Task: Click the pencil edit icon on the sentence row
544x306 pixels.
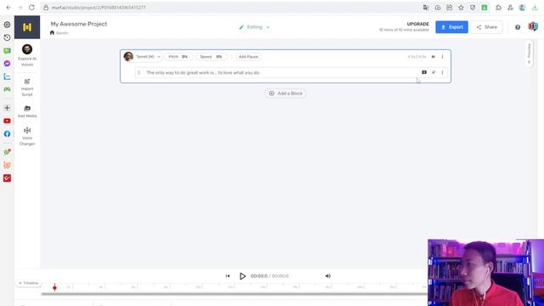Action: (433, 72)
